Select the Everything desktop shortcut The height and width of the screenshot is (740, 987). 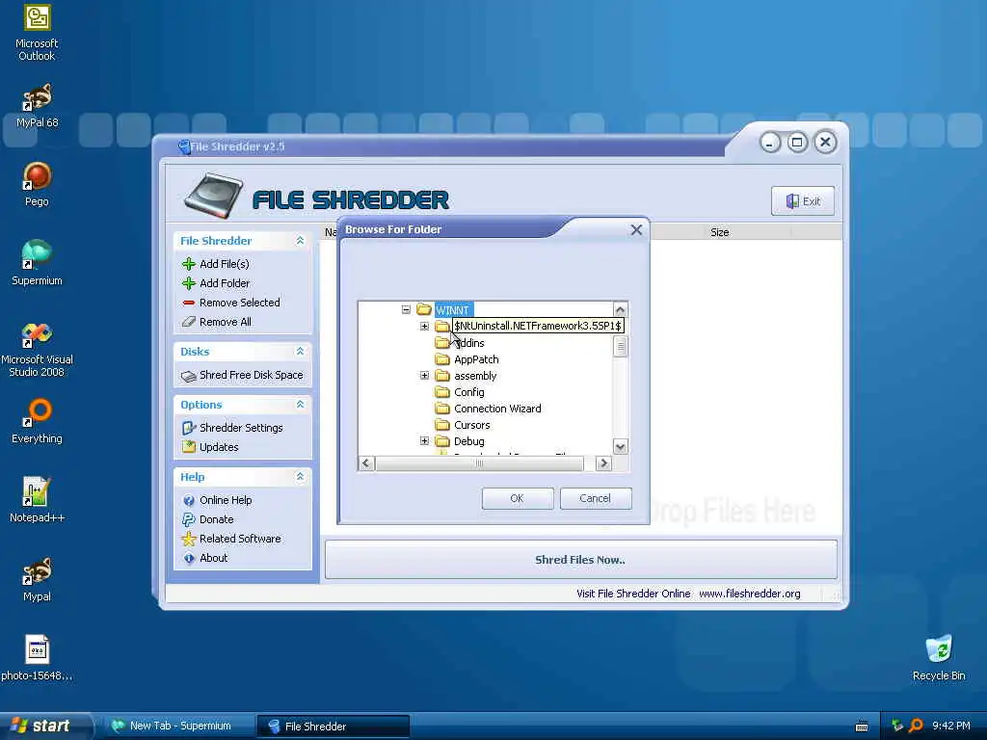click(x=37, y=421)
